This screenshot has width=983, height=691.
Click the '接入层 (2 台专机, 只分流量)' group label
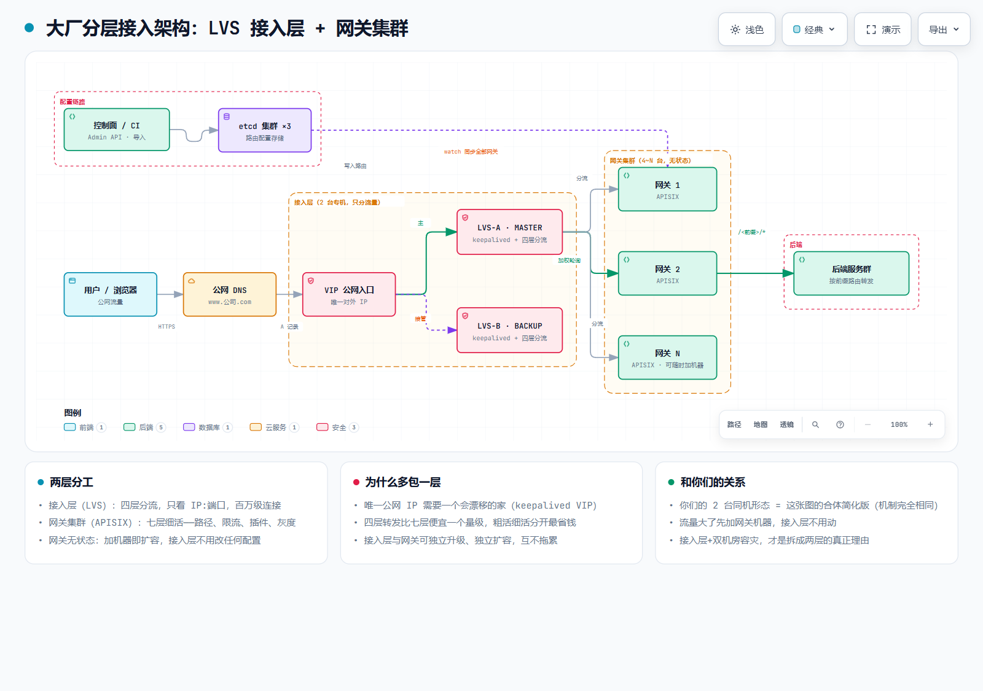[x=337, y=202]
